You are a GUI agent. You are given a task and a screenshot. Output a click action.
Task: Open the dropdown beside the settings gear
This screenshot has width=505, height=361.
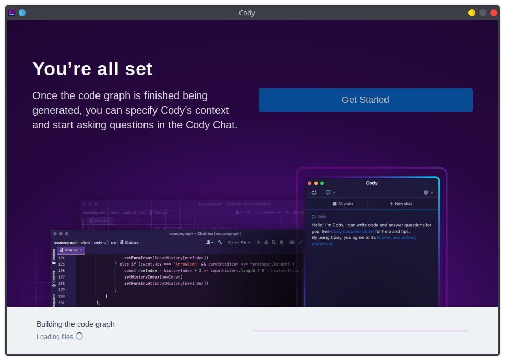tap(432, 192)
